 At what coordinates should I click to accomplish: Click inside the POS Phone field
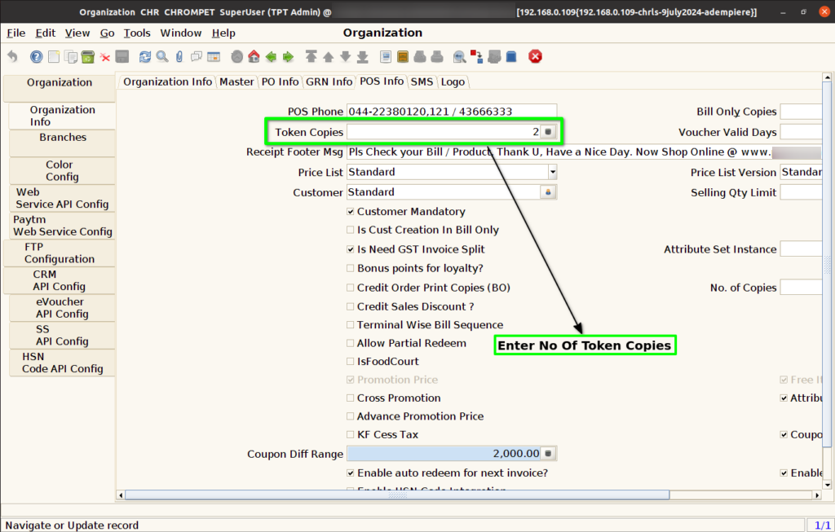point(452,111)
